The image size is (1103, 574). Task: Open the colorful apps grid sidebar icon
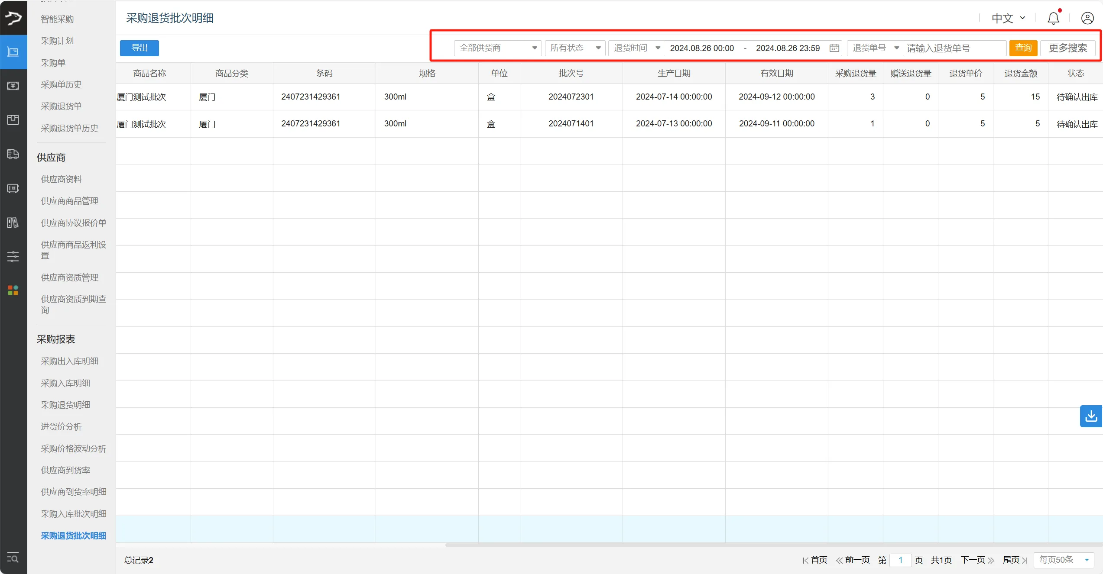[x=13, y=290]
